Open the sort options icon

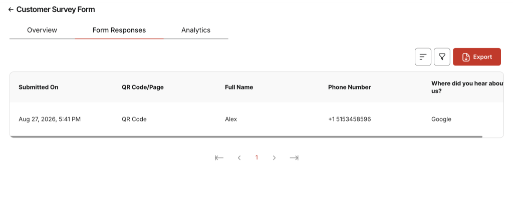tap(423, 57)
